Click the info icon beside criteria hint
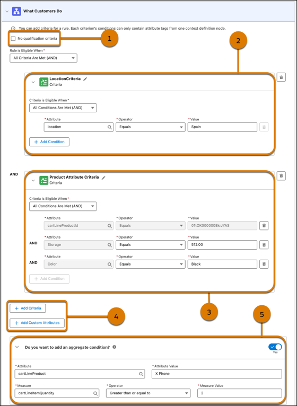This screenshot has height=406, width=297. tap(13, 28)
